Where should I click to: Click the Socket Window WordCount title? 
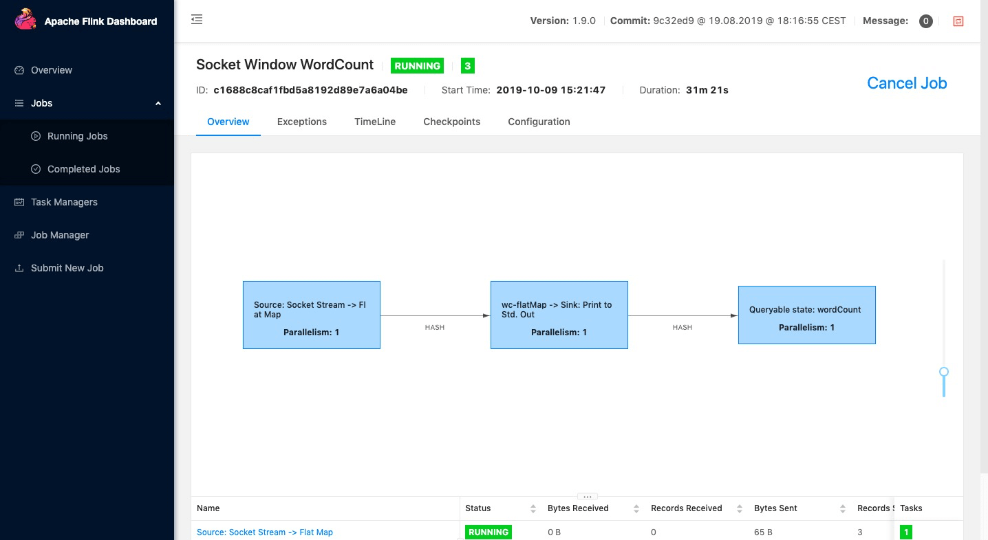[285, 65]
